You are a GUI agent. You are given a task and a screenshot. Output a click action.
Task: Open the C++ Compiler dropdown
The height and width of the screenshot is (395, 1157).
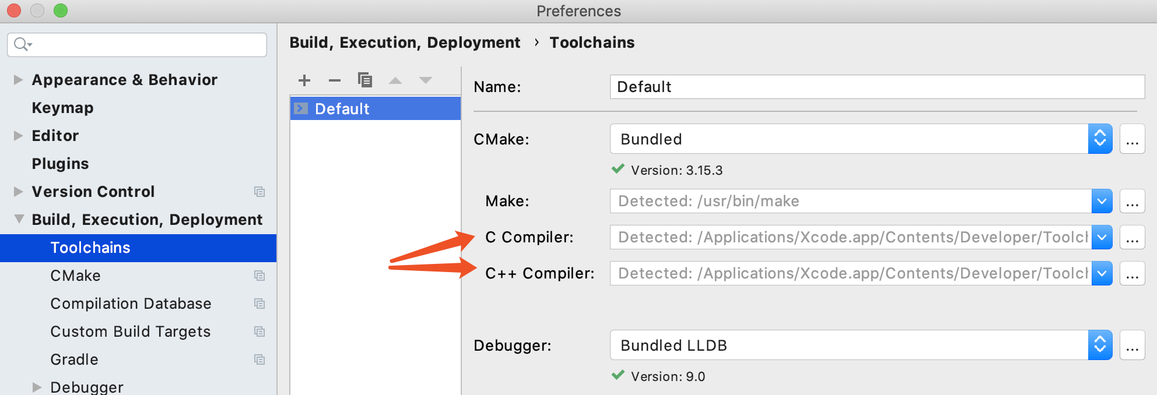point(1102,273)
